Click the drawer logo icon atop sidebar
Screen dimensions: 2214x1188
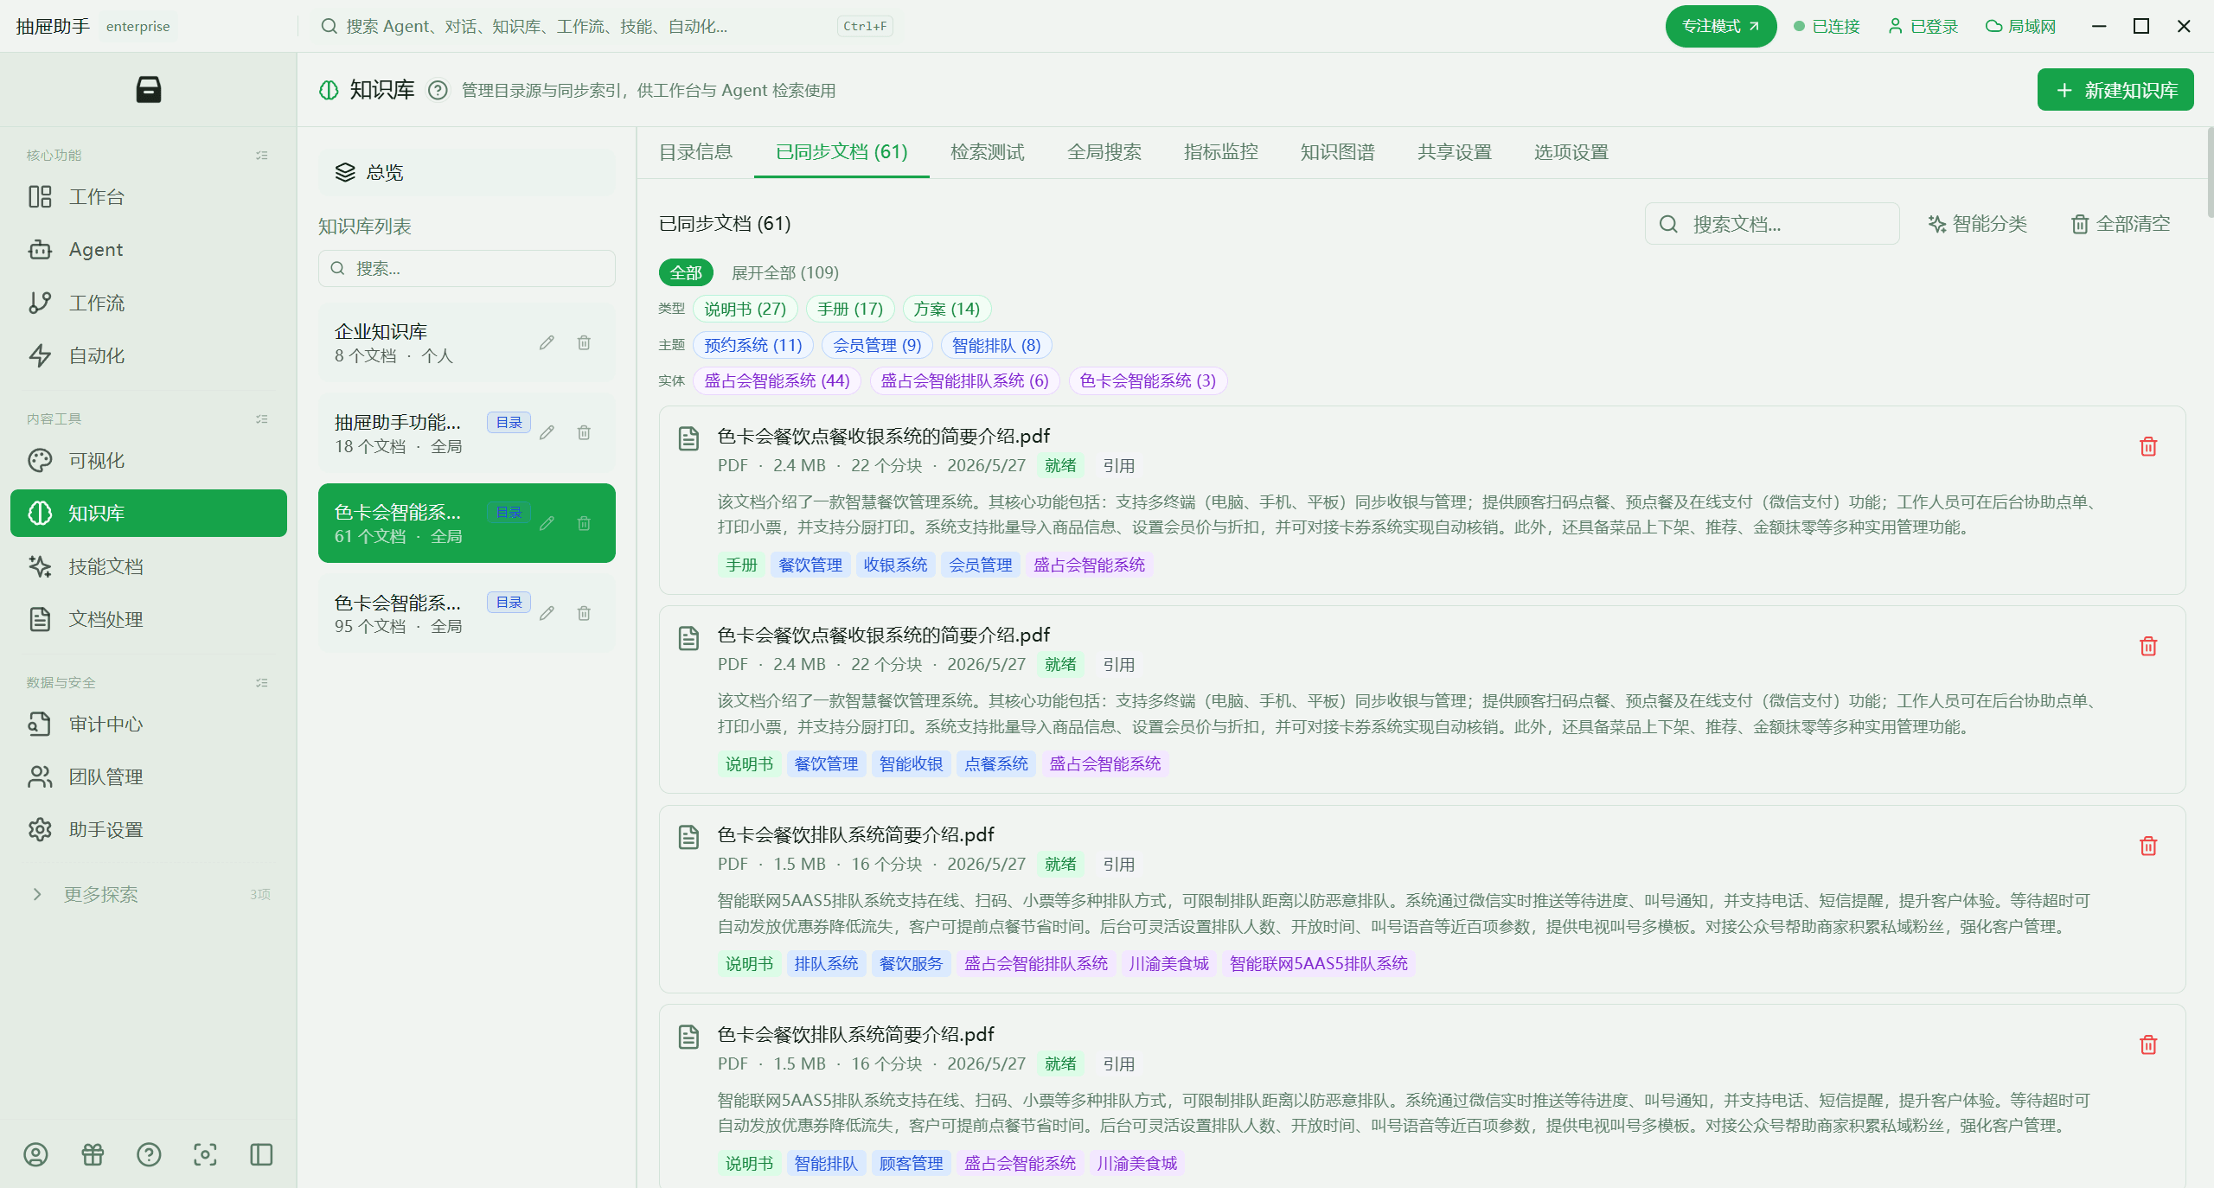[149, 89]
